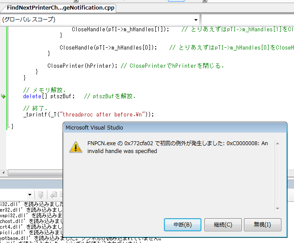Click the chost.dll output line
This screenshot has width=294, height=243.
pyautogui.click(x=31, y=221)
